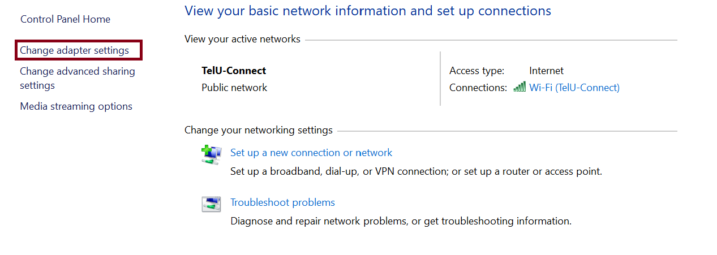
Task: Click Set up a new connection or network
Action: [311, 153]
